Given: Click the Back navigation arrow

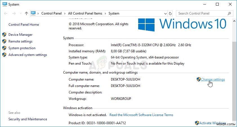Looking at the screenshot, I should pyautogui.click(x=5, y=13).
